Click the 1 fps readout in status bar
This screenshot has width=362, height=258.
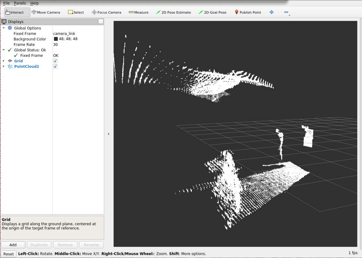click(353, 253)
